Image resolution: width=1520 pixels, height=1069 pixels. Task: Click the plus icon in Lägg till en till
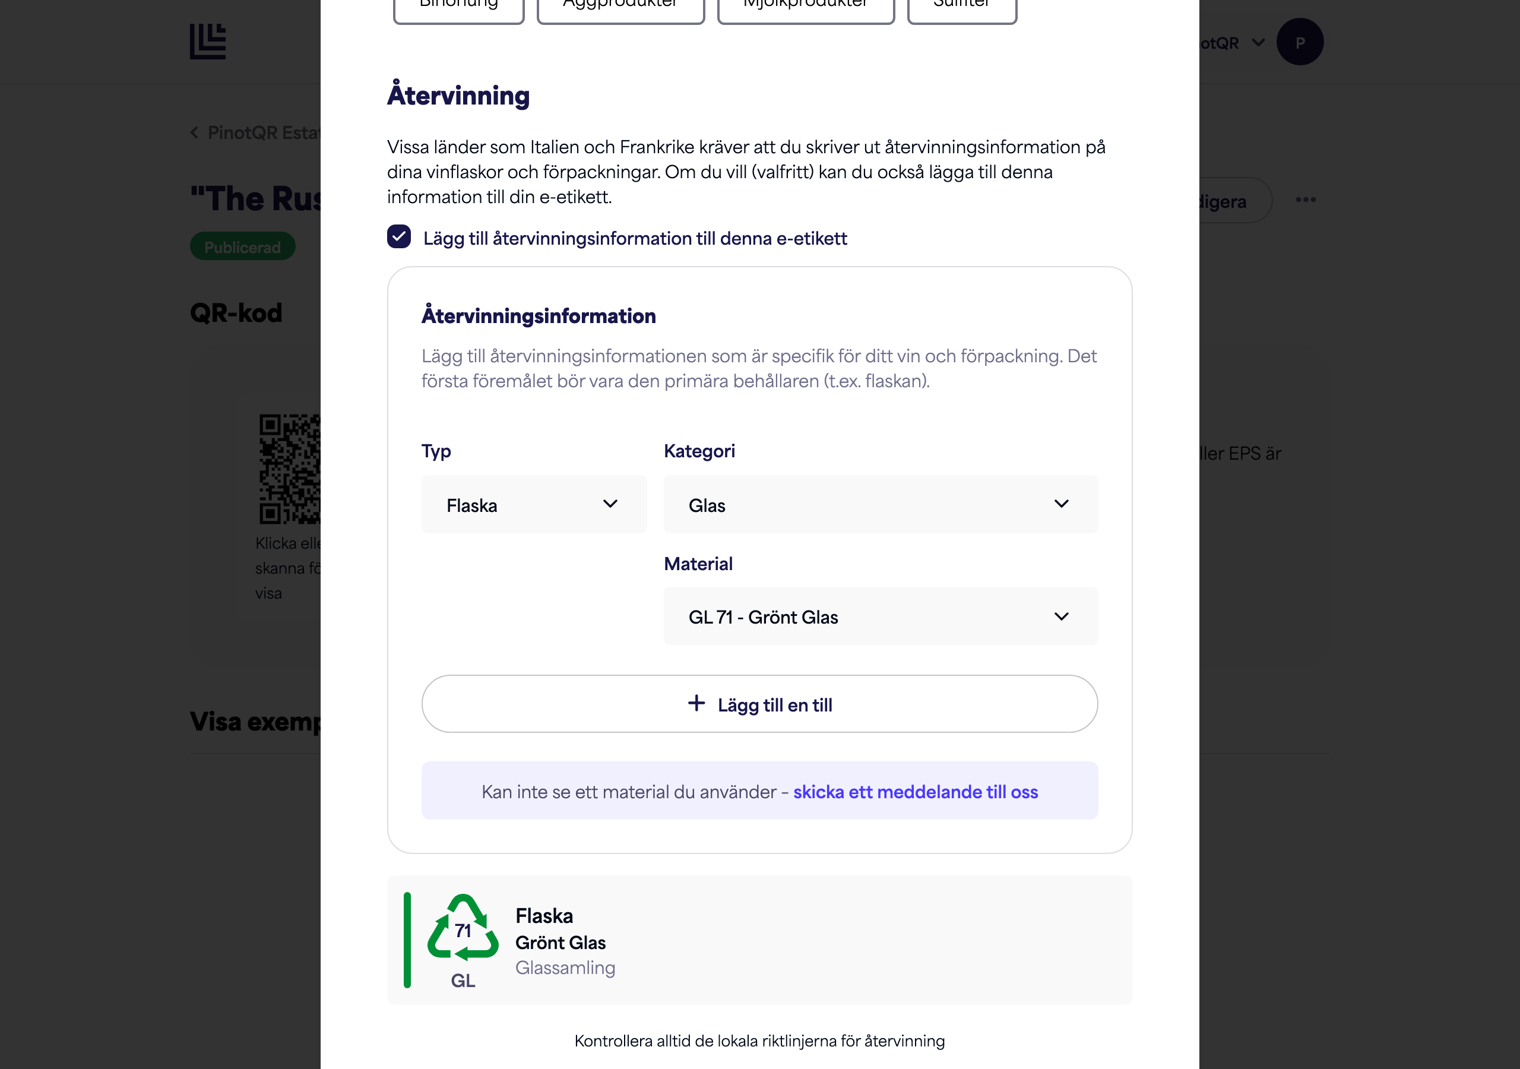[x=696, y=703]
